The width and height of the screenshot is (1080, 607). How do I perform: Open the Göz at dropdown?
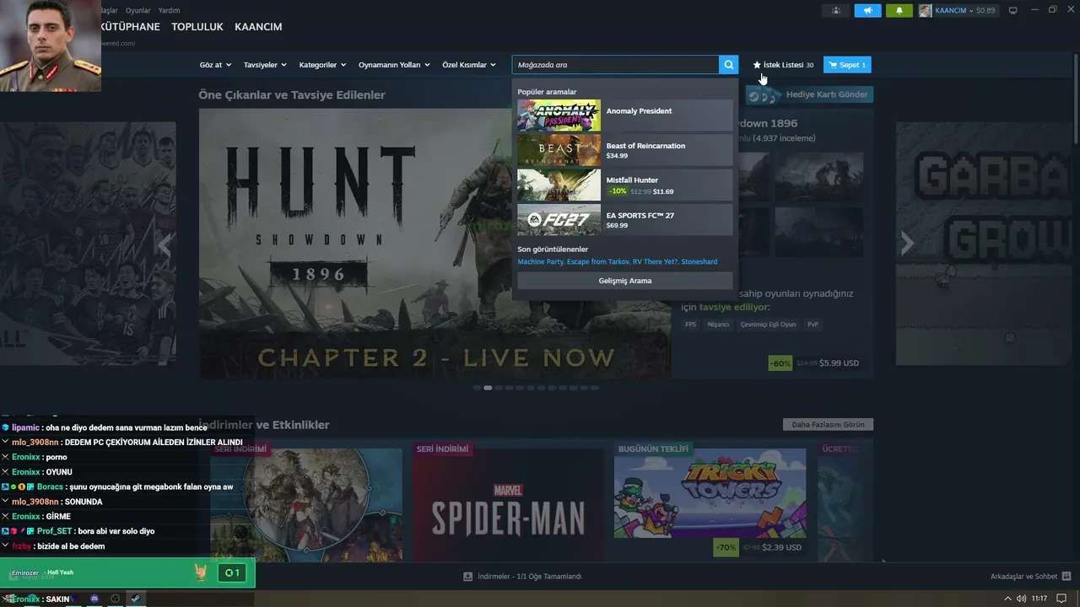click(x=215, y=65)
